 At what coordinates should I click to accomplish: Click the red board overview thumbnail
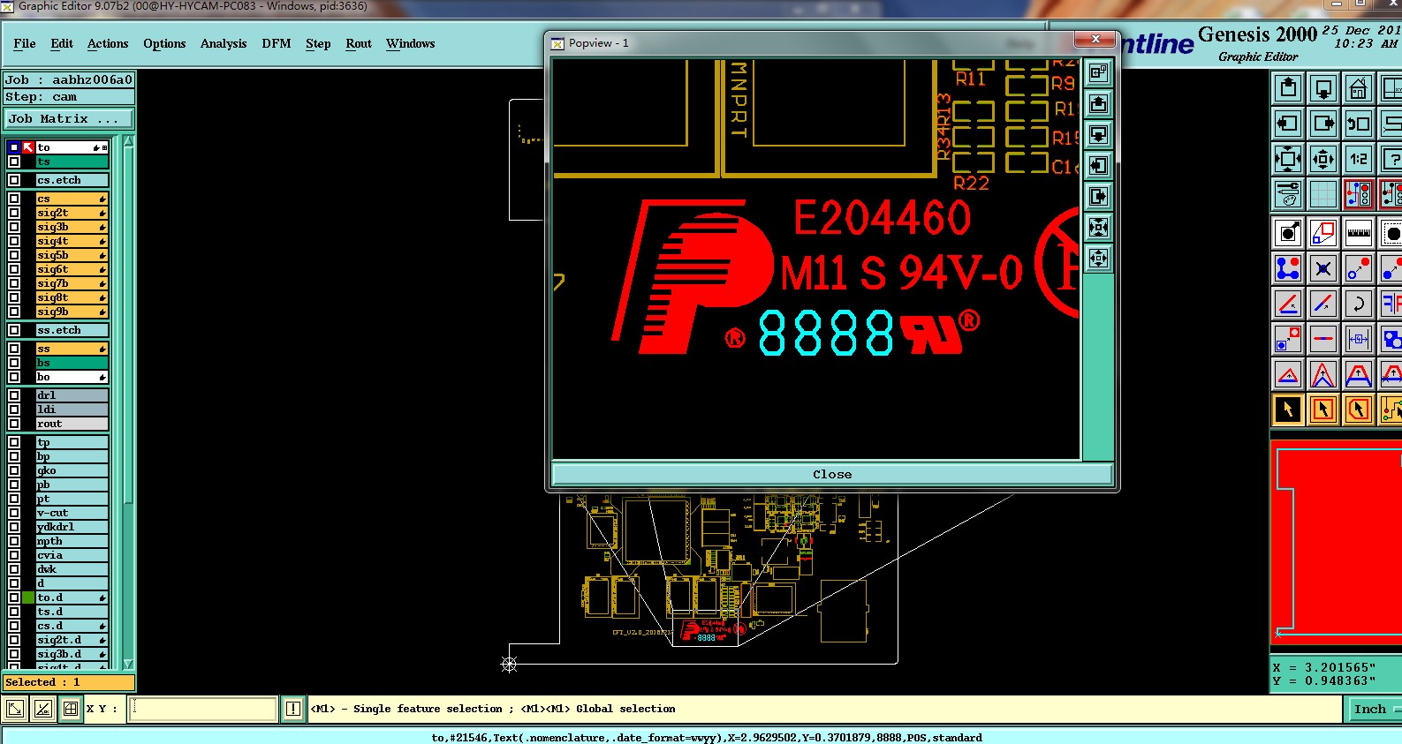(1336, 544)
